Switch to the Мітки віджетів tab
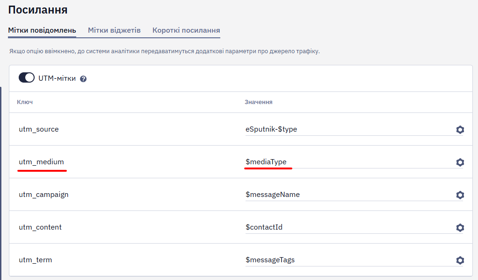This screenshot has width=478, height=280. pyautogui.click(x=114, y=30)
